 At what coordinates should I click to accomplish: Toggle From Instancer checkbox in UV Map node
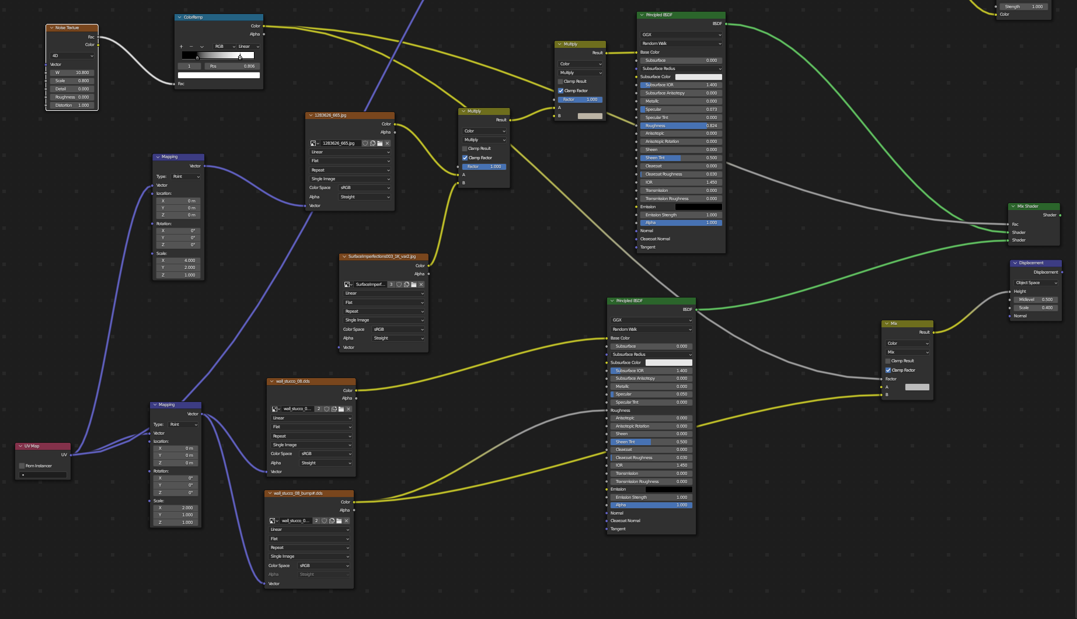point(22,466)
